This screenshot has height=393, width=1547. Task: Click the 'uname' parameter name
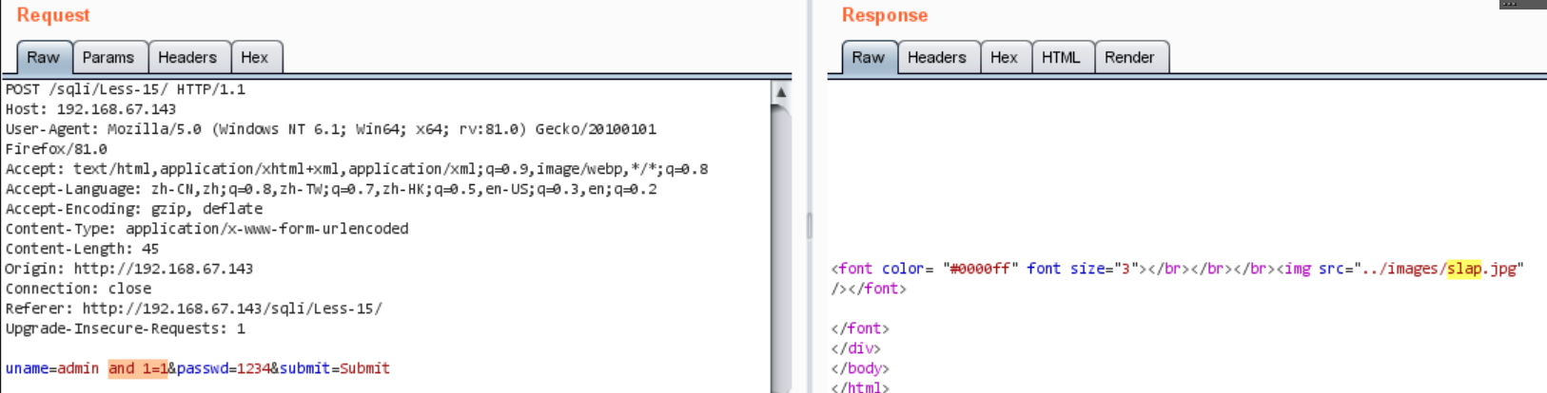(27, 368)
